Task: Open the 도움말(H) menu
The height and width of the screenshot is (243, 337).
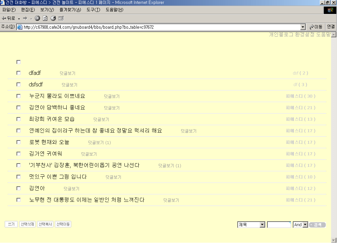Action: pyautogui.click(x=114, y=10)
